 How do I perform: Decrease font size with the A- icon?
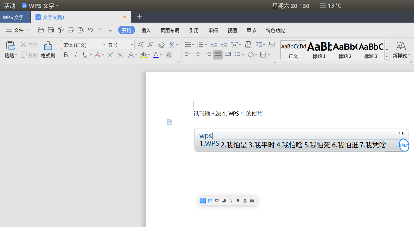tap(151, 45)
